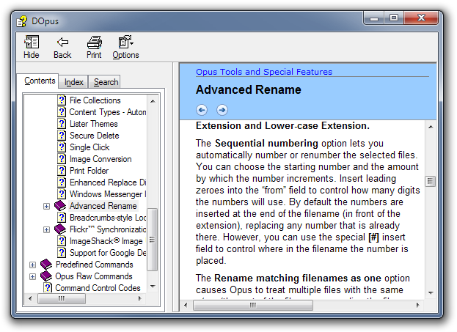Image resolution: width=457 pixels, height=332 pixels.
Task: Select the Print Folder tree entry
Action: coord(89,171)
